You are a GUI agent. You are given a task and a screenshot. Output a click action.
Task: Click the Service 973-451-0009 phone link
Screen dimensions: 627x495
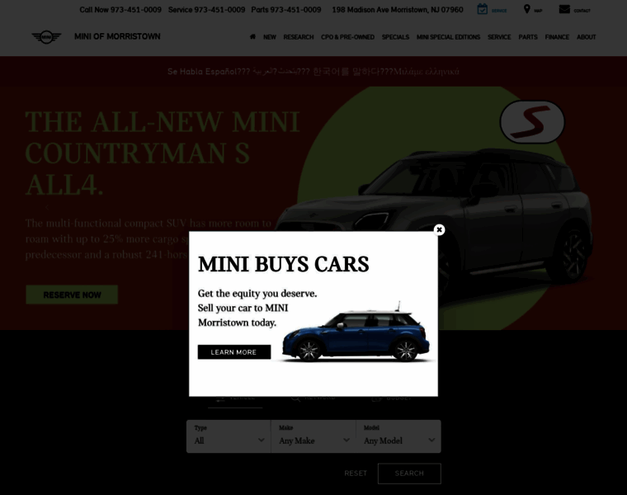point(206,10)
